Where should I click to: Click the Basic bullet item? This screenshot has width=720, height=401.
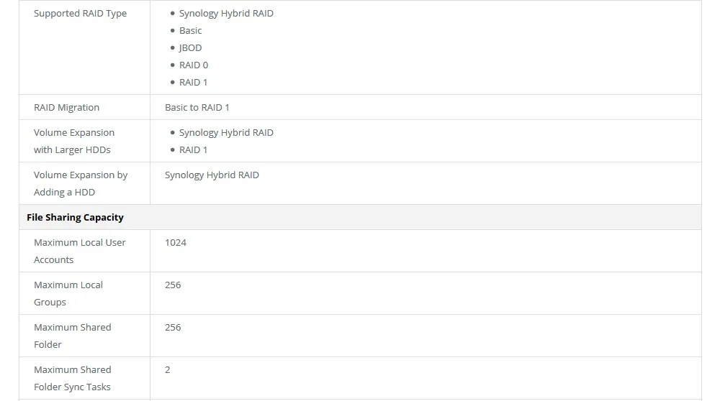pos(190,31)
